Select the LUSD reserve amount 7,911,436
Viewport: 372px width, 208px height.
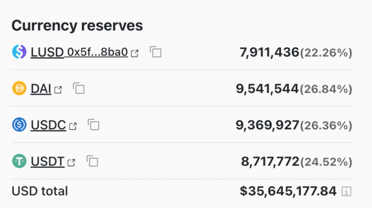269,52
